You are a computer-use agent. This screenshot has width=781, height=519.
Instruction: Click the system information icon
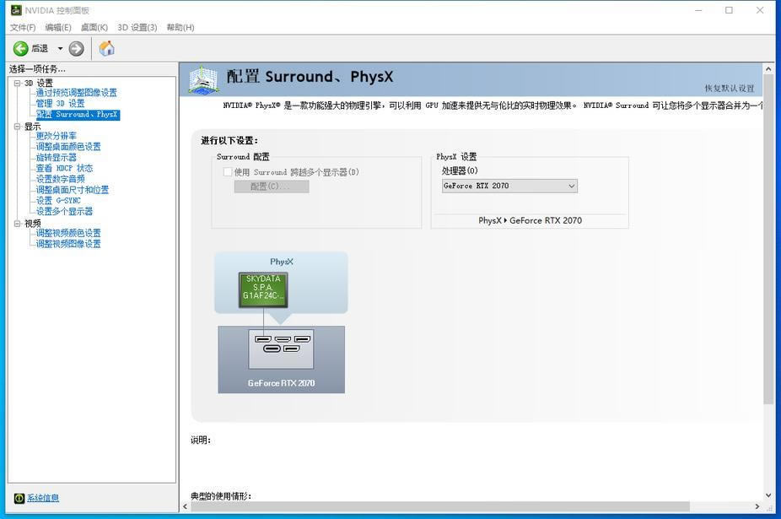pyautogui.click(x=19, y=498)
